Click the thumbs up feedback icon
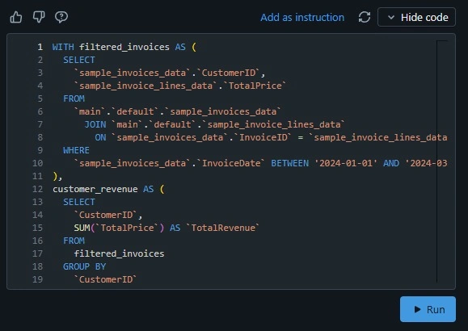 (16, 17)
